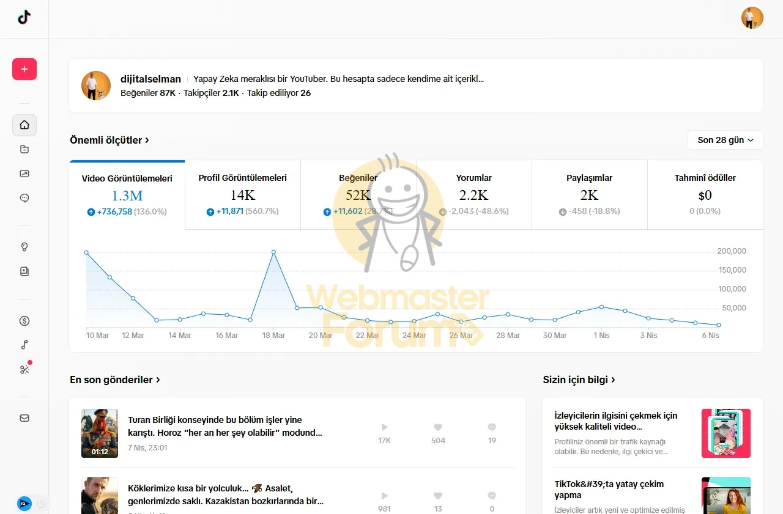Open the music note sounds icon
The width and height of the screenshot is (783, 514).
click(x=24, y=345)
